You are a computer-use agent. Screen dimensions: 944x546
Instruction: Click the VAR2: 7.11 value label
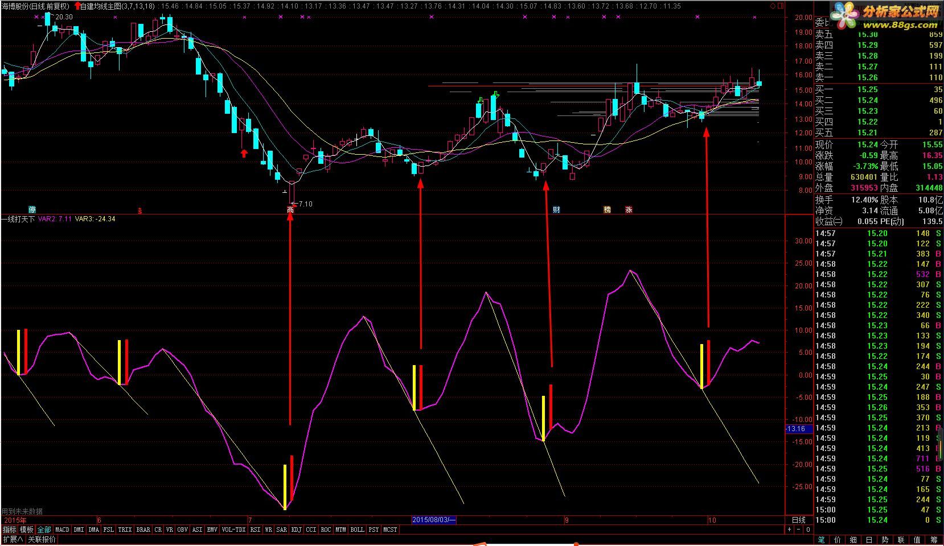[55, 219]
